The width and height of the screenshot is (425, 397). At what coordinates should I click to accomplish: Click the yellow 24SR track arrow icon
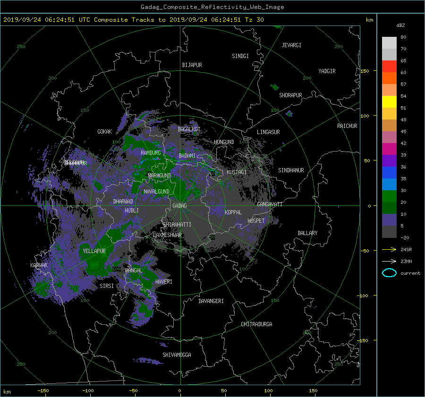click(389, 249)
